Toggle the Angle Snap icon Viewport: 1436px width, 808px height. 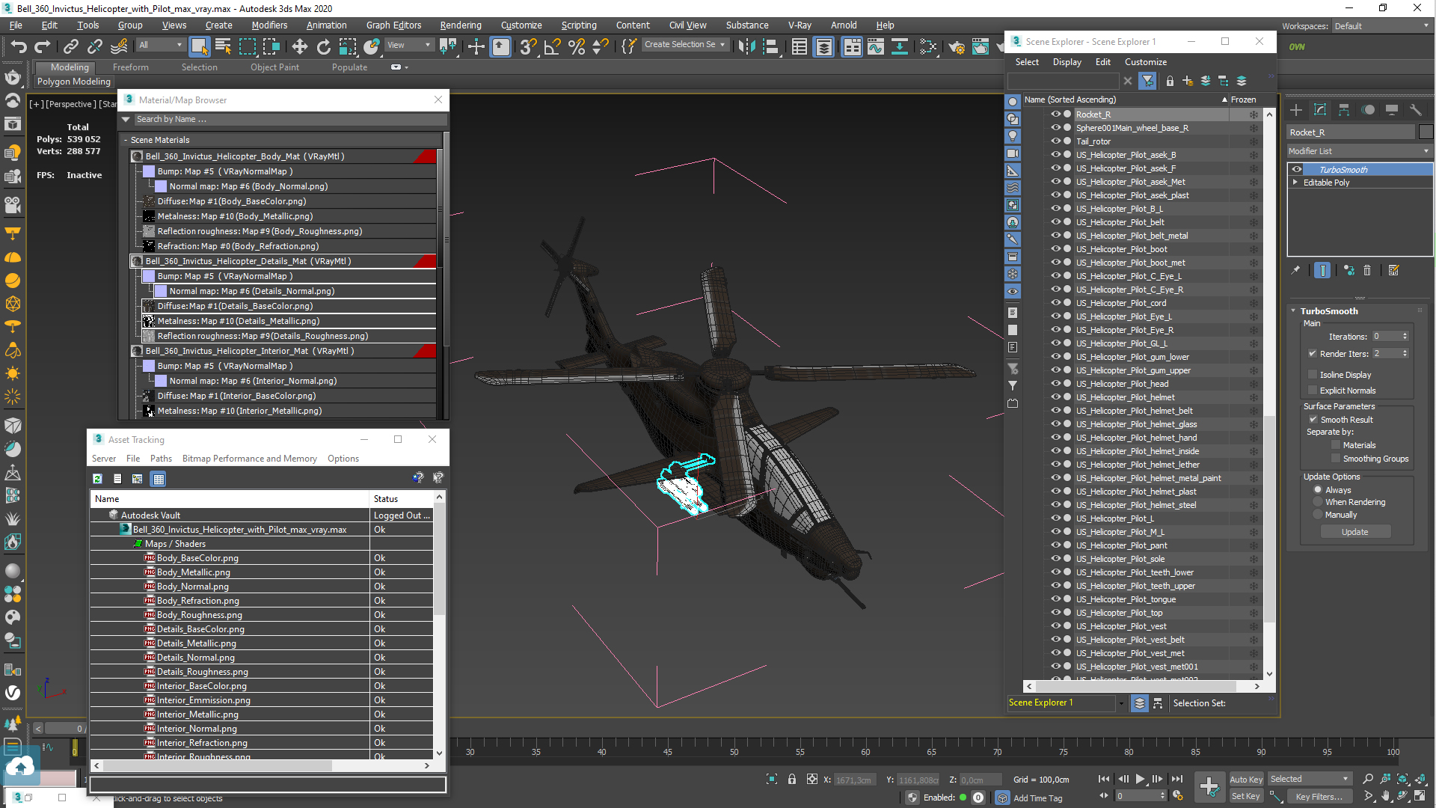coord(552,46)
